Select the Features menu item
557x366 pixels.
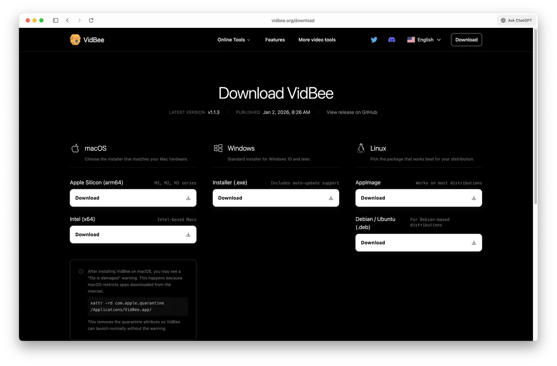[x=275, y=40]
